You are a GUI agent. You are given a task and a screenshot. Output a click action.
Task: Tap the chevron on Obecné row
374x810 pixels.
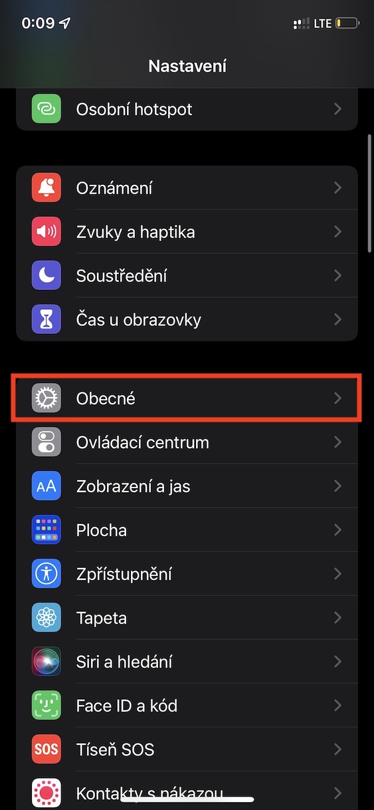click(337, 398)
